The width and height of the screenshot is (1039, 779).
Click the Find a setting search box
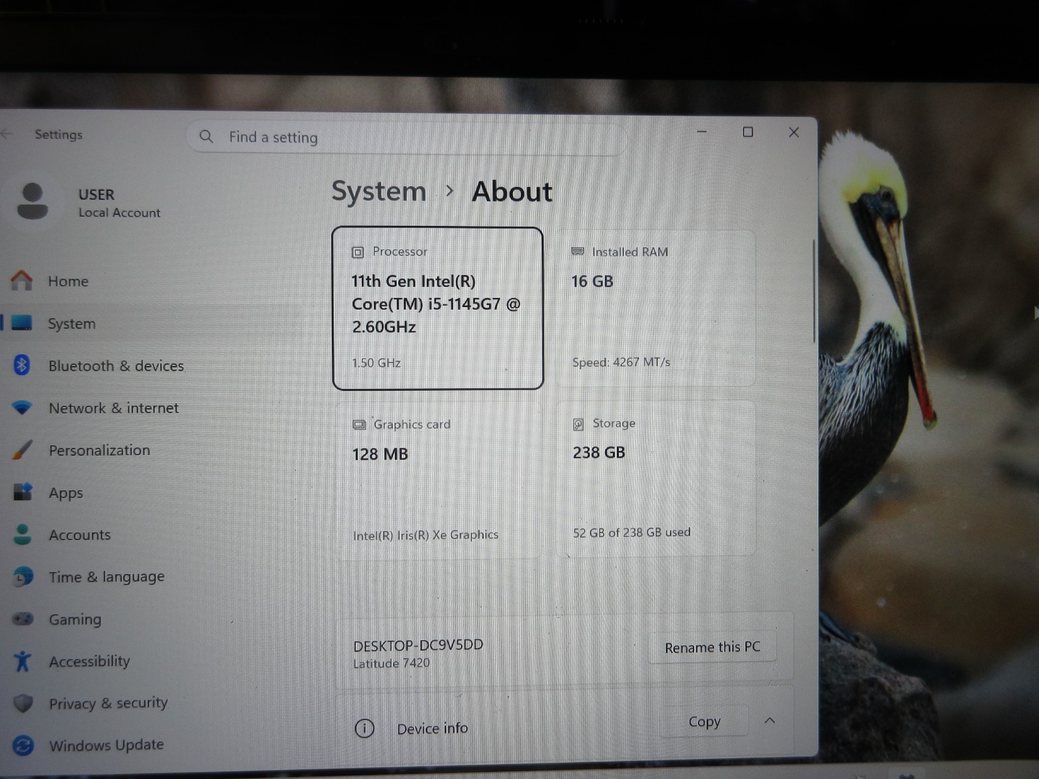click(x=407, y=137)
